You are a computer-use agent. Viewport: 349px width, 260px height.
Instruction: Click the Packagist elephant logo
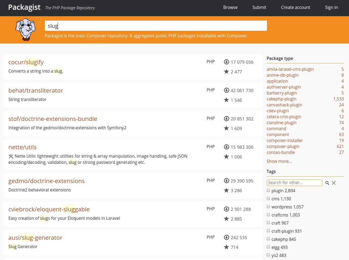[x=25, y=29]
